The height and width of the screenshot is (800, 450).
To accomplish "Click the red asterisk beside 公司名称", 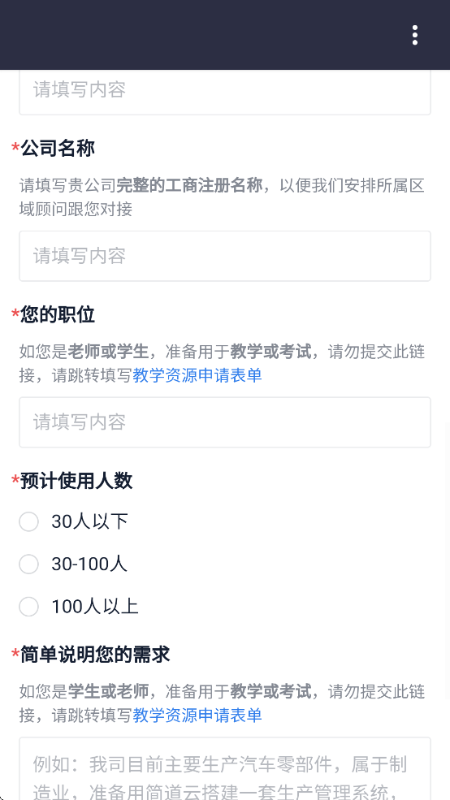I will (15, 149).
